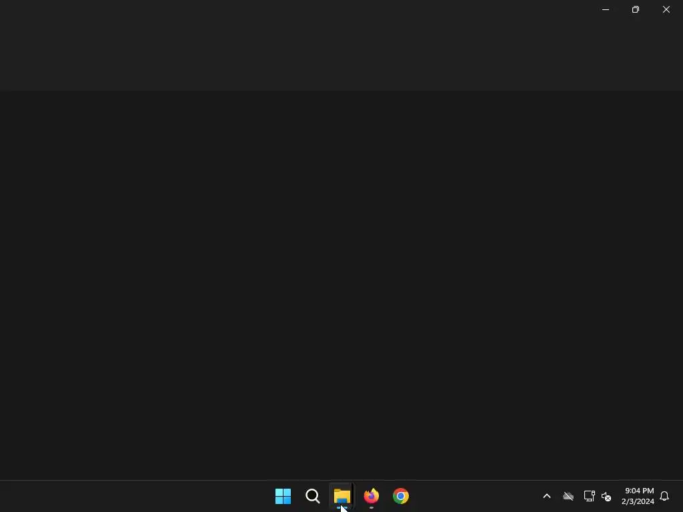Screen dimensions: 683x512
Task: Close the window
Action: [666, 9]
